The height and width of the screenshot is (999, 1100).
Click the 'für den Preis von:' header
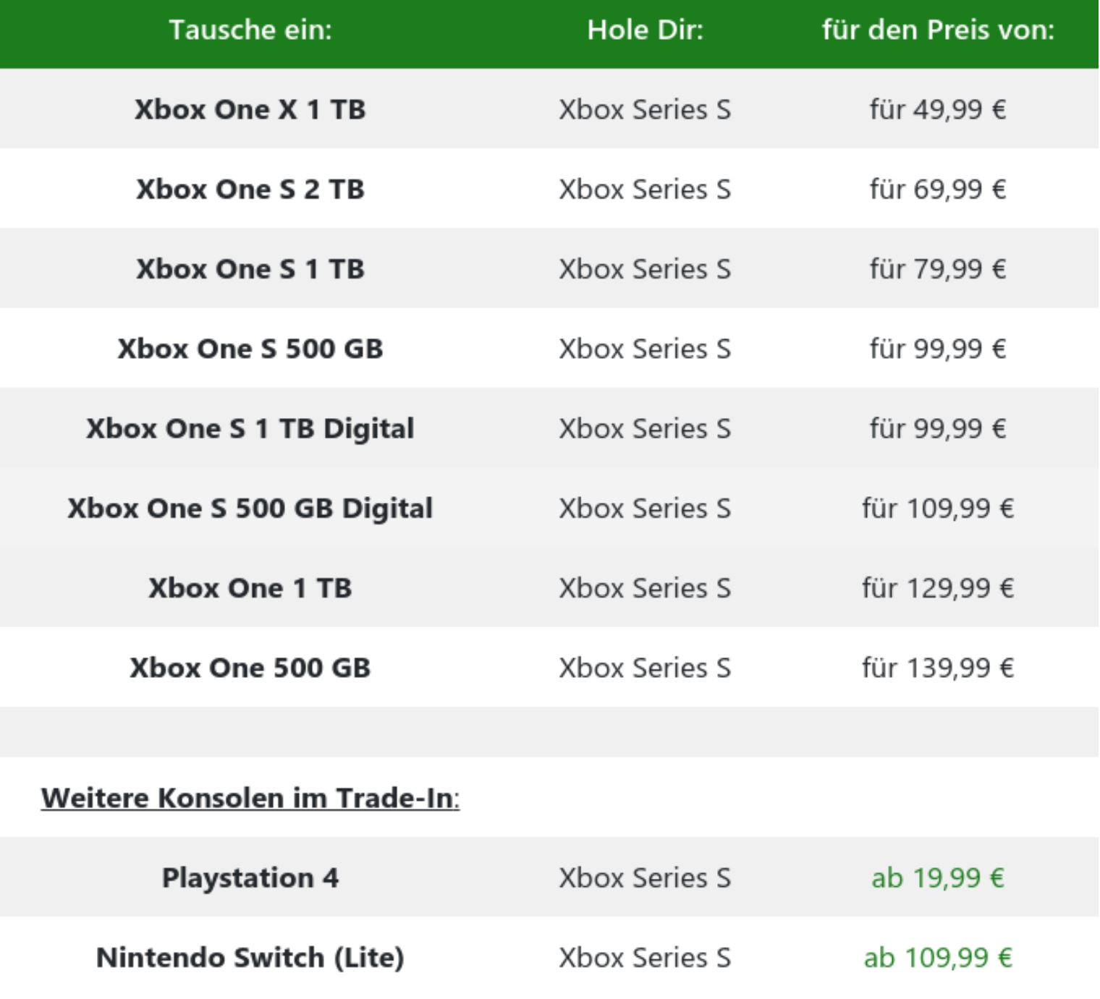pos(938,30)
